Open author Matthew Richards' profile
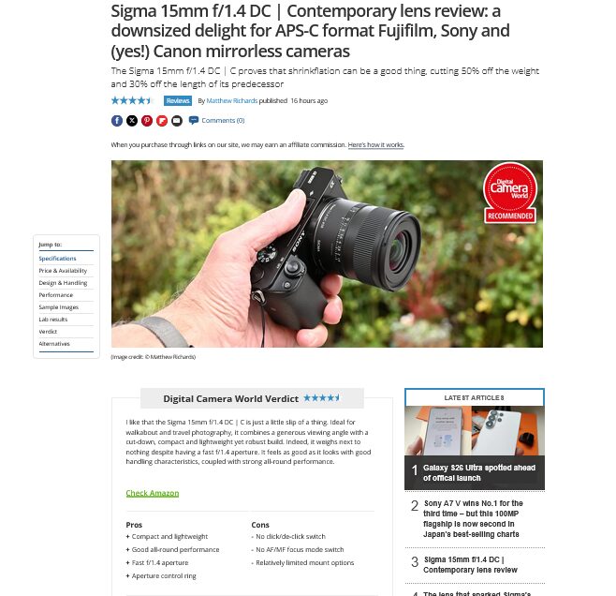Screen dimensions: 616x596 [x=232, y=100]
